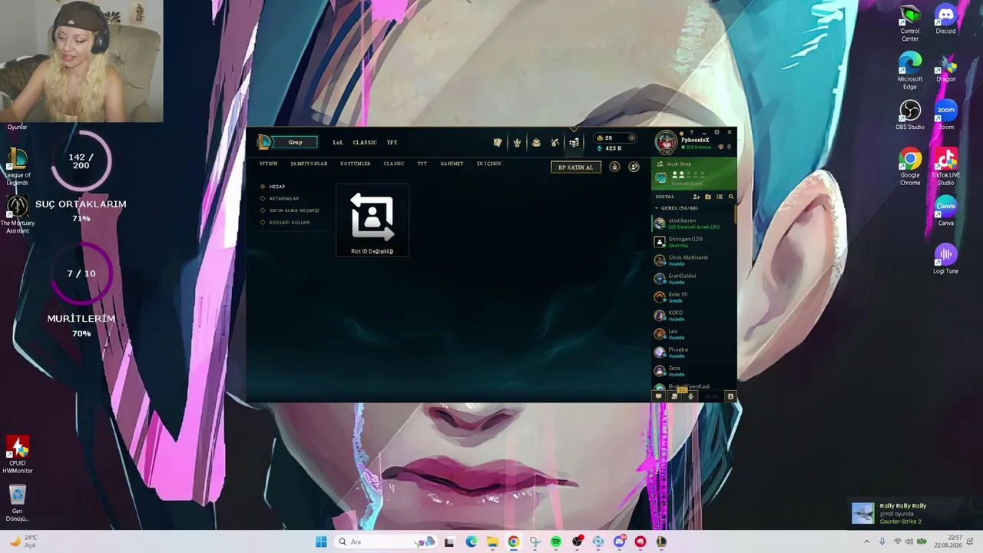Open chat with friend Exile VII

693,297
